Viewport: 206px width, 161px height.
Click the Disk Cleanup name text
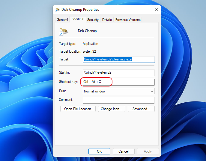tap(87, 31)
